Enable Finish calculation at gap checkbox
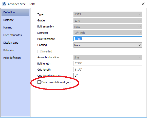This screenshot has height=119, width=150. pyautogui.click(x=39, y=82)
